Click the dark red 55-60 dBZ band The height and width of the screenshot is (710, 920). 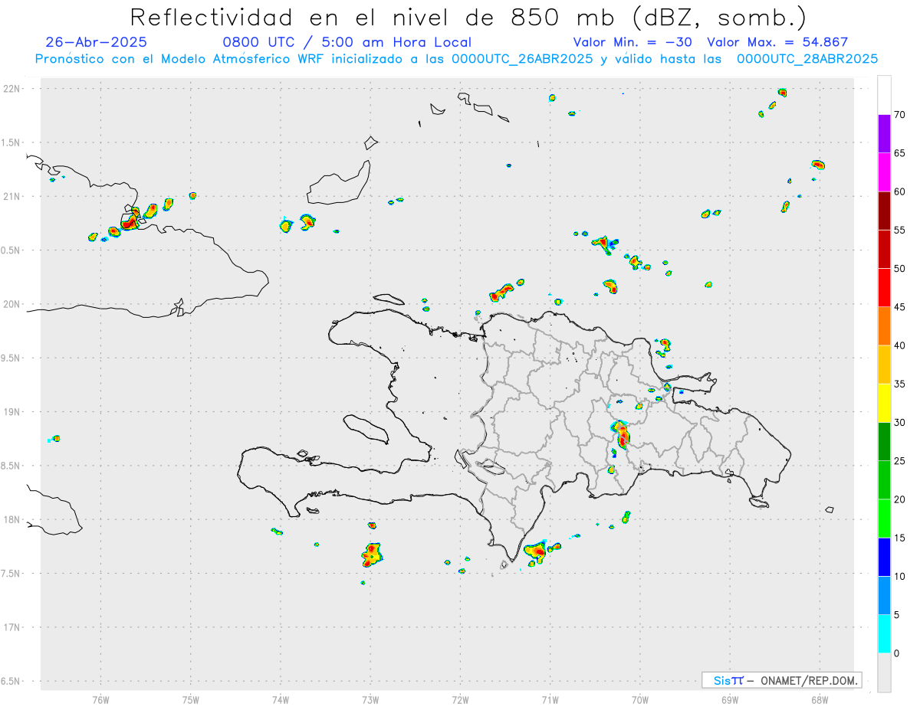tap(884, 211)
